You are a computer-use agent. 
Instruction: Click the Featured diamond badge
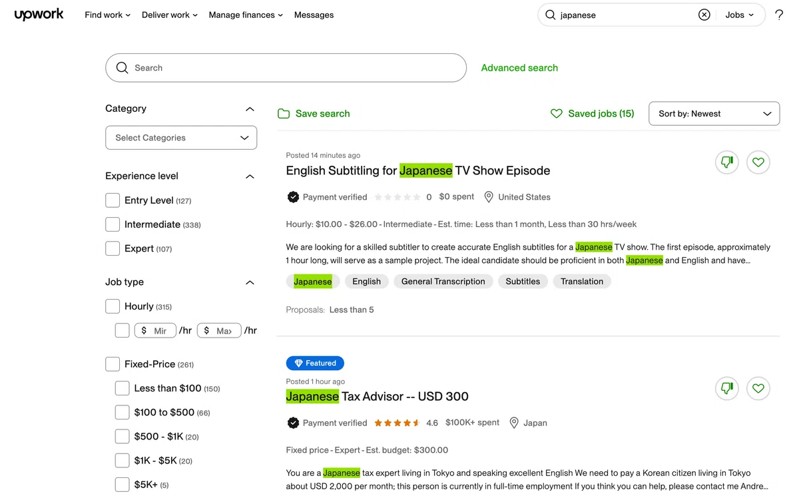point(315,363)
